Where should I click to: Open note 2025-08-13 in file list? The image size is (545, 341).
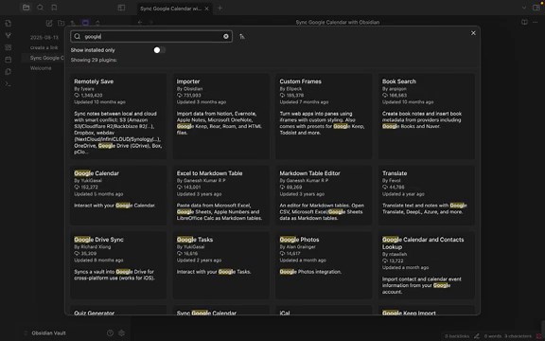(x=44, y=37)
